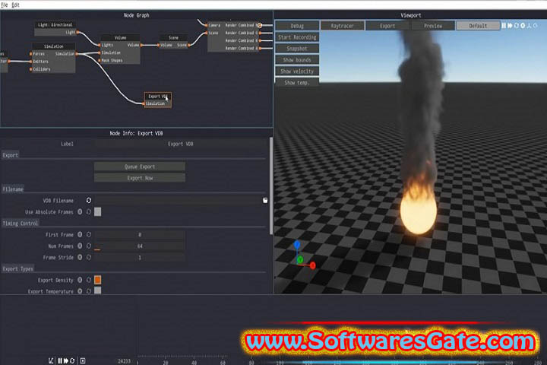The height and width of the screenshot is (365, 547).
Task: Click the viewport record circle icon
Action: pos(523,26)
